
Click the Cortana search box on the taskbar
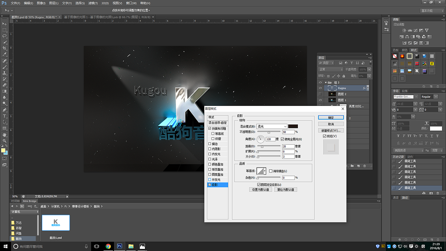[51, 246]
